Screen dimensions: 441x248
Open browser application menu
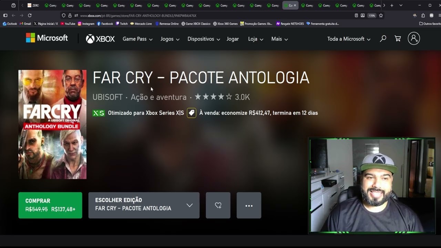coord(439,15)
